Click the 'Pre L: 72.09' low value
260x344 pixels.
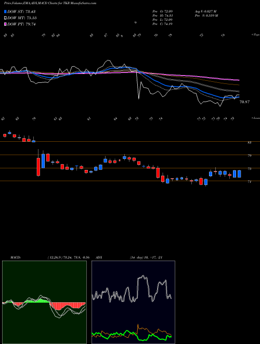pos(162,19)
